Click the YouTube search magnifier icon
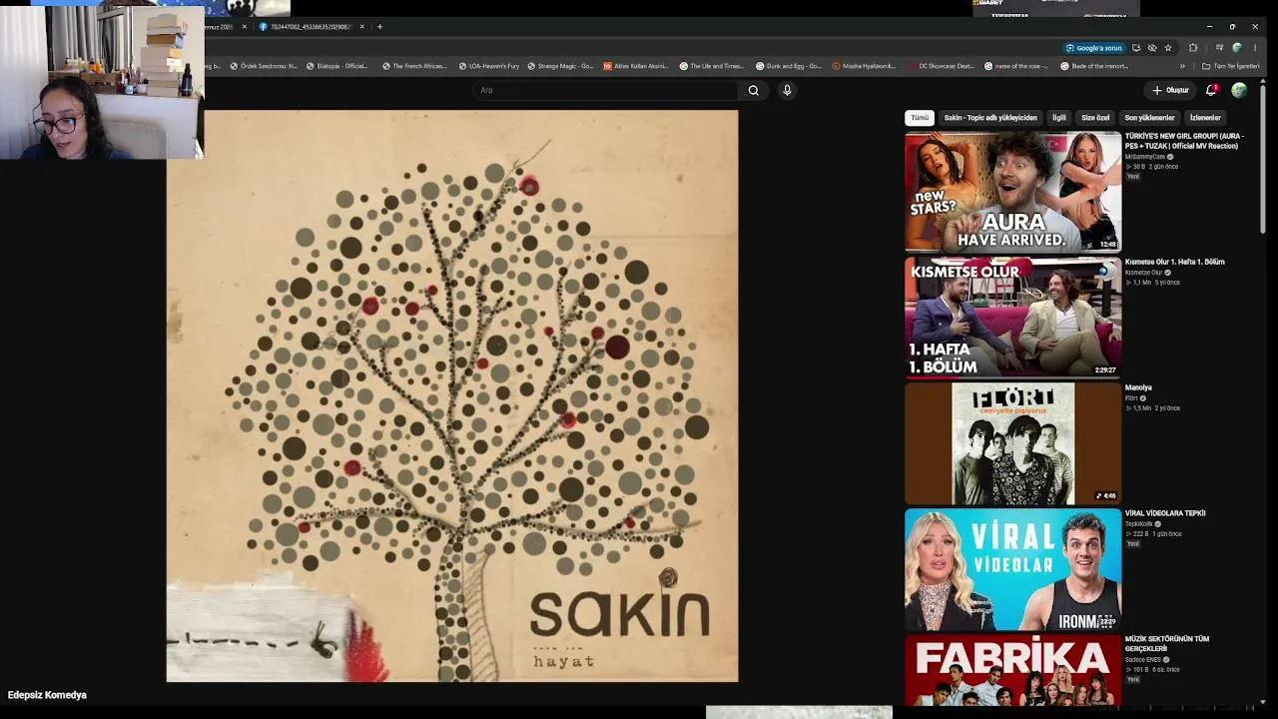 754,90
